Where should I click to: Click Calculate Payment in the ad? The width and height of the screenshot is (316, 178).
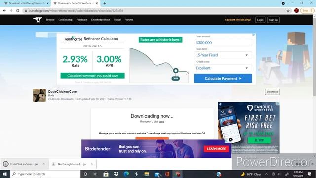pos(223,78)
